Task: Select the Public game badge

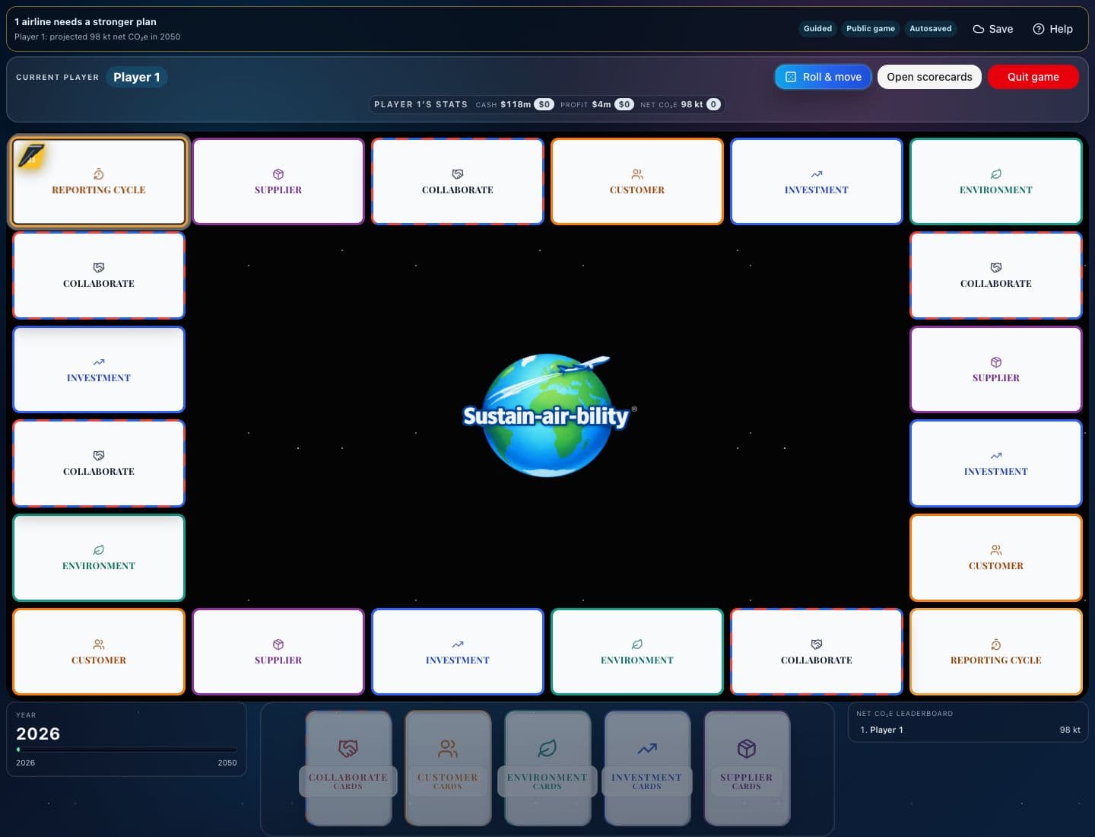Action: point(871,29)
